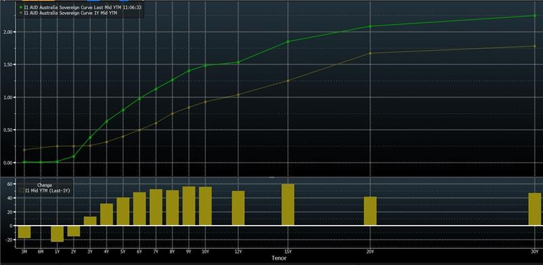Click the 30Y tenor axis label
This screenshot has width=543, height=265.
click(535, 252)
